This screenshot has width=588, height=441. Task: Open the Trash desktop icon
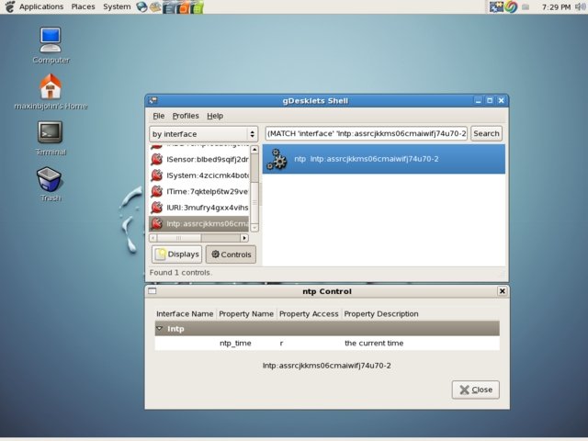tap(51, 179)
